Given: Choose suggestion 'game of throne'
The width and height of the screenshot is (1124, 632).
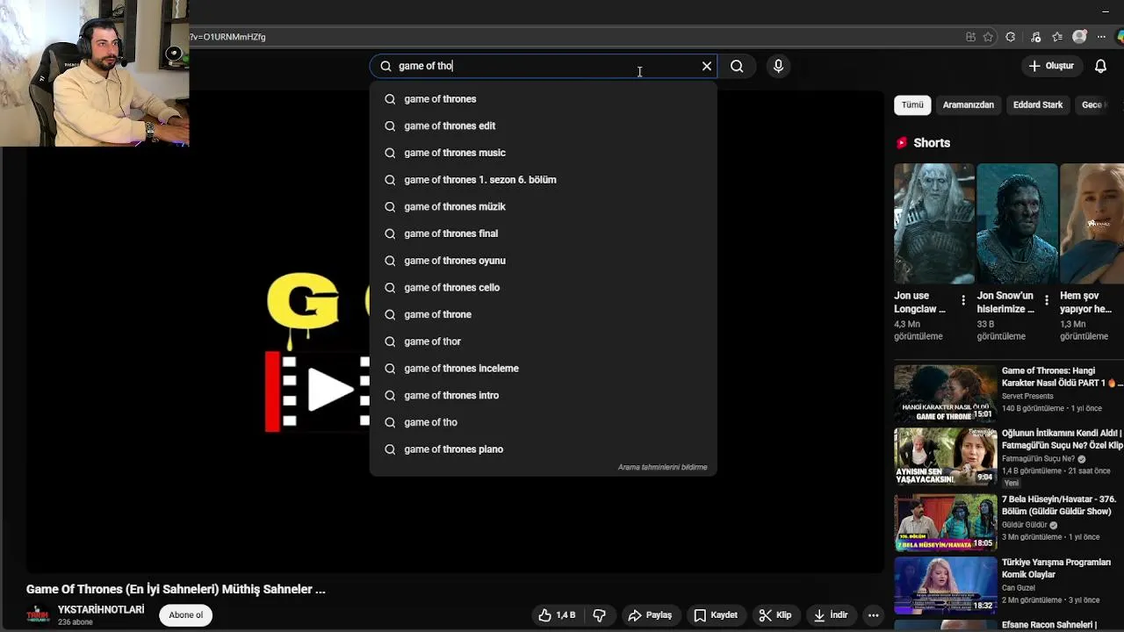Looking at the screenshot, I should (544, 314).
